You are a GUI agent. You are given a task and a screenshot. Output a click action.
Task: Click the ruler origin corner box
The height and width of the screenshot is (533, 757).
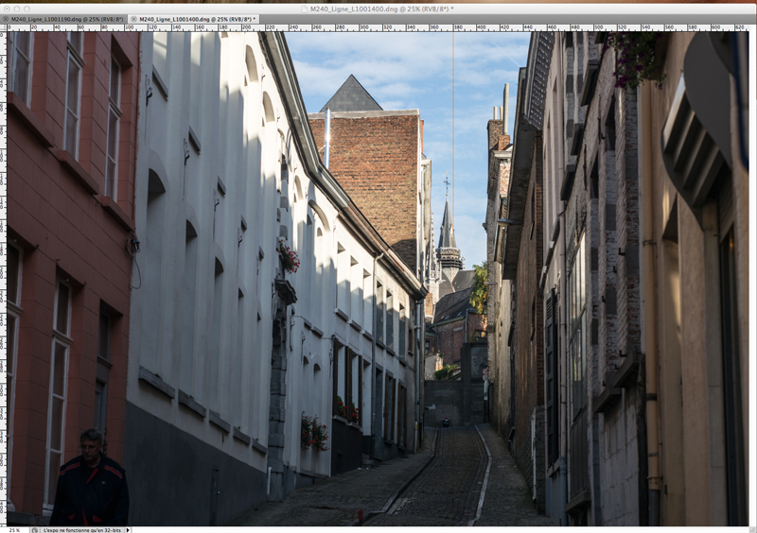coord(3,27)
